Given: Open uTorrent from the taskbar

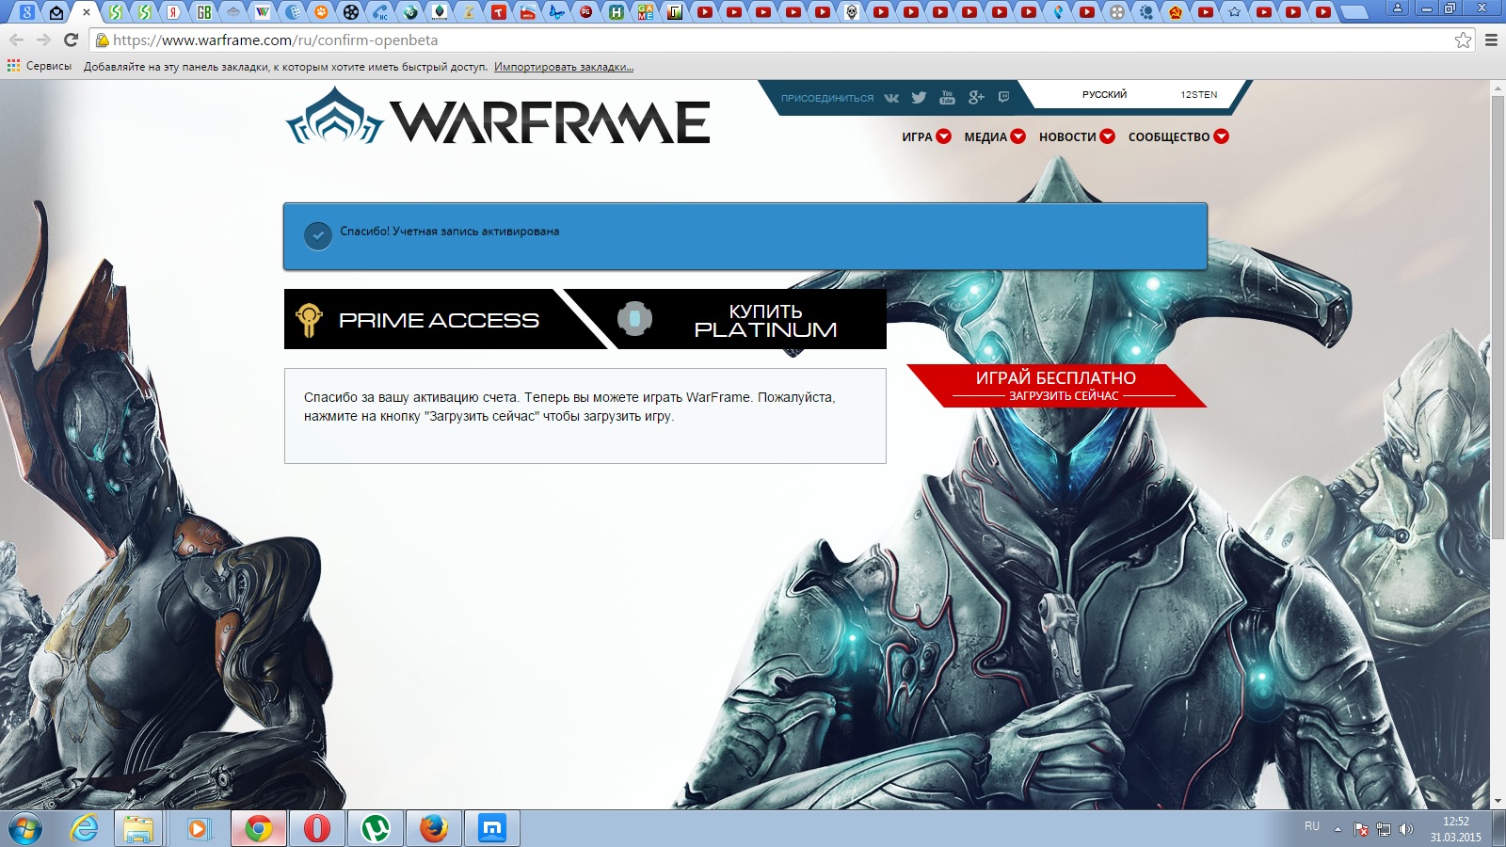Looking at the screenshot, I should coord(376,828).
